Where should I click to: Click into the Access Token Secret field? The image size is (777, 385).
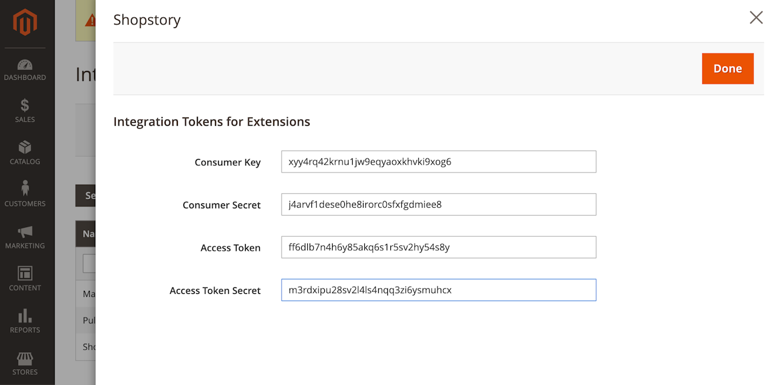pyautogui.click(x=438, y=290)
